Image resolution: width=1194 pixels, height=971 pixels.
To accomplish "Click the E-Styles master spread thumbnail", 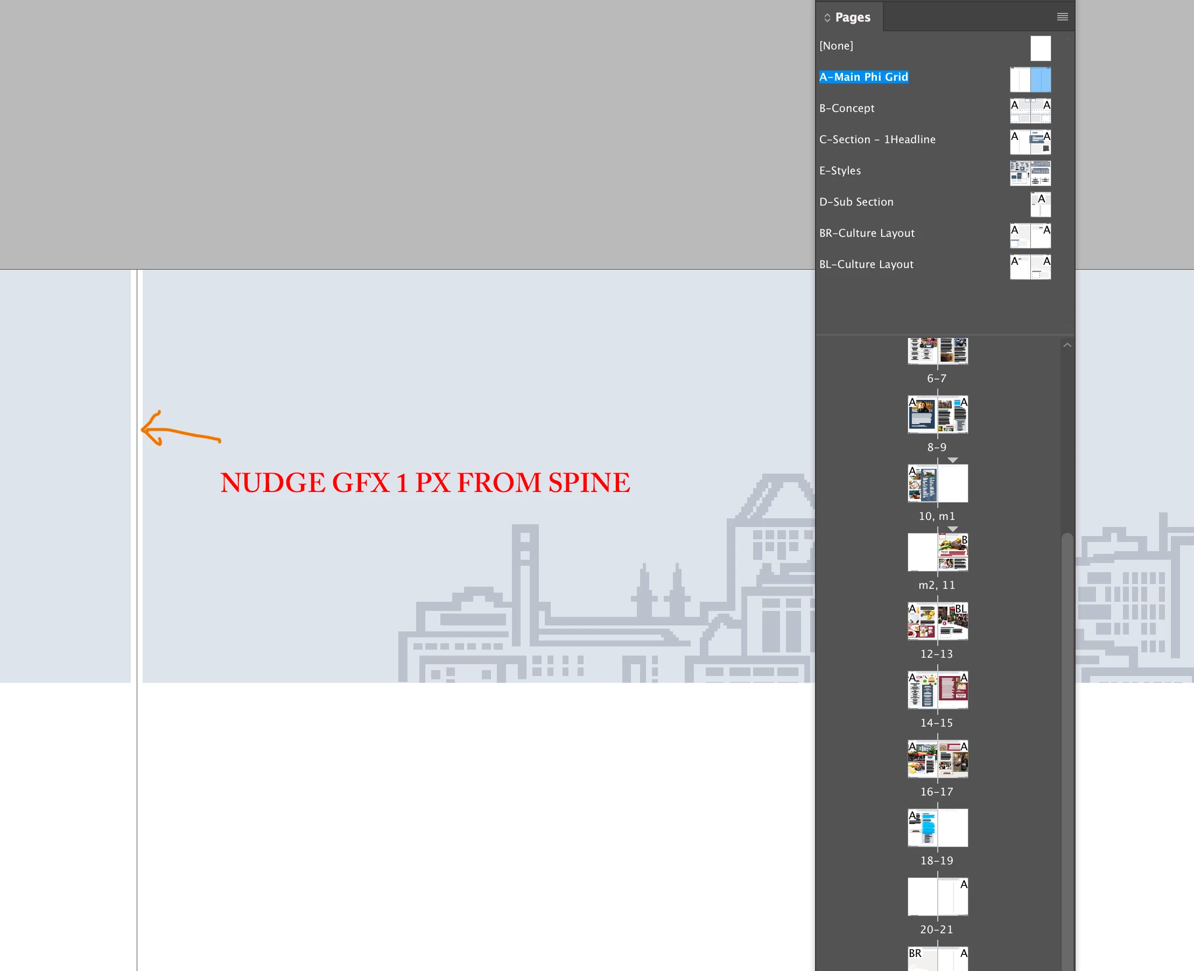I will tap(1030, 173).
